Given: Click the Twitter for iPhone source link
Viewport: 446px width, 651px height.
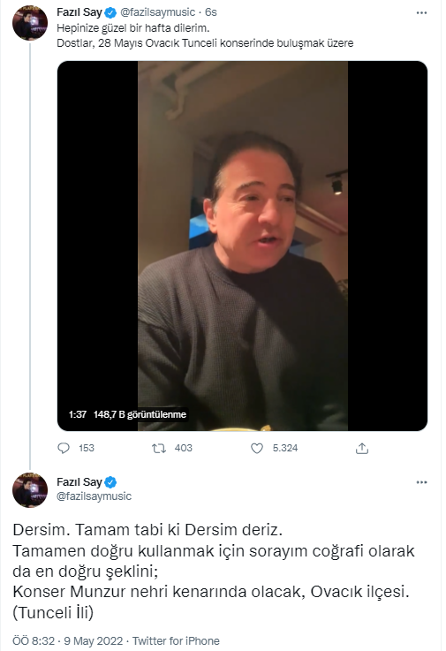Looking at the screenshot, I should (x=176, y=641).
